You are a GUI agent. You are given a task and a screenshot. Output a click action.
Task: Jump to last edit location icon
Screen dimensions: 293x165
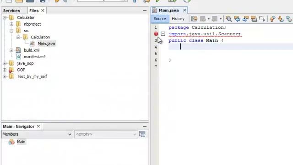194,19
